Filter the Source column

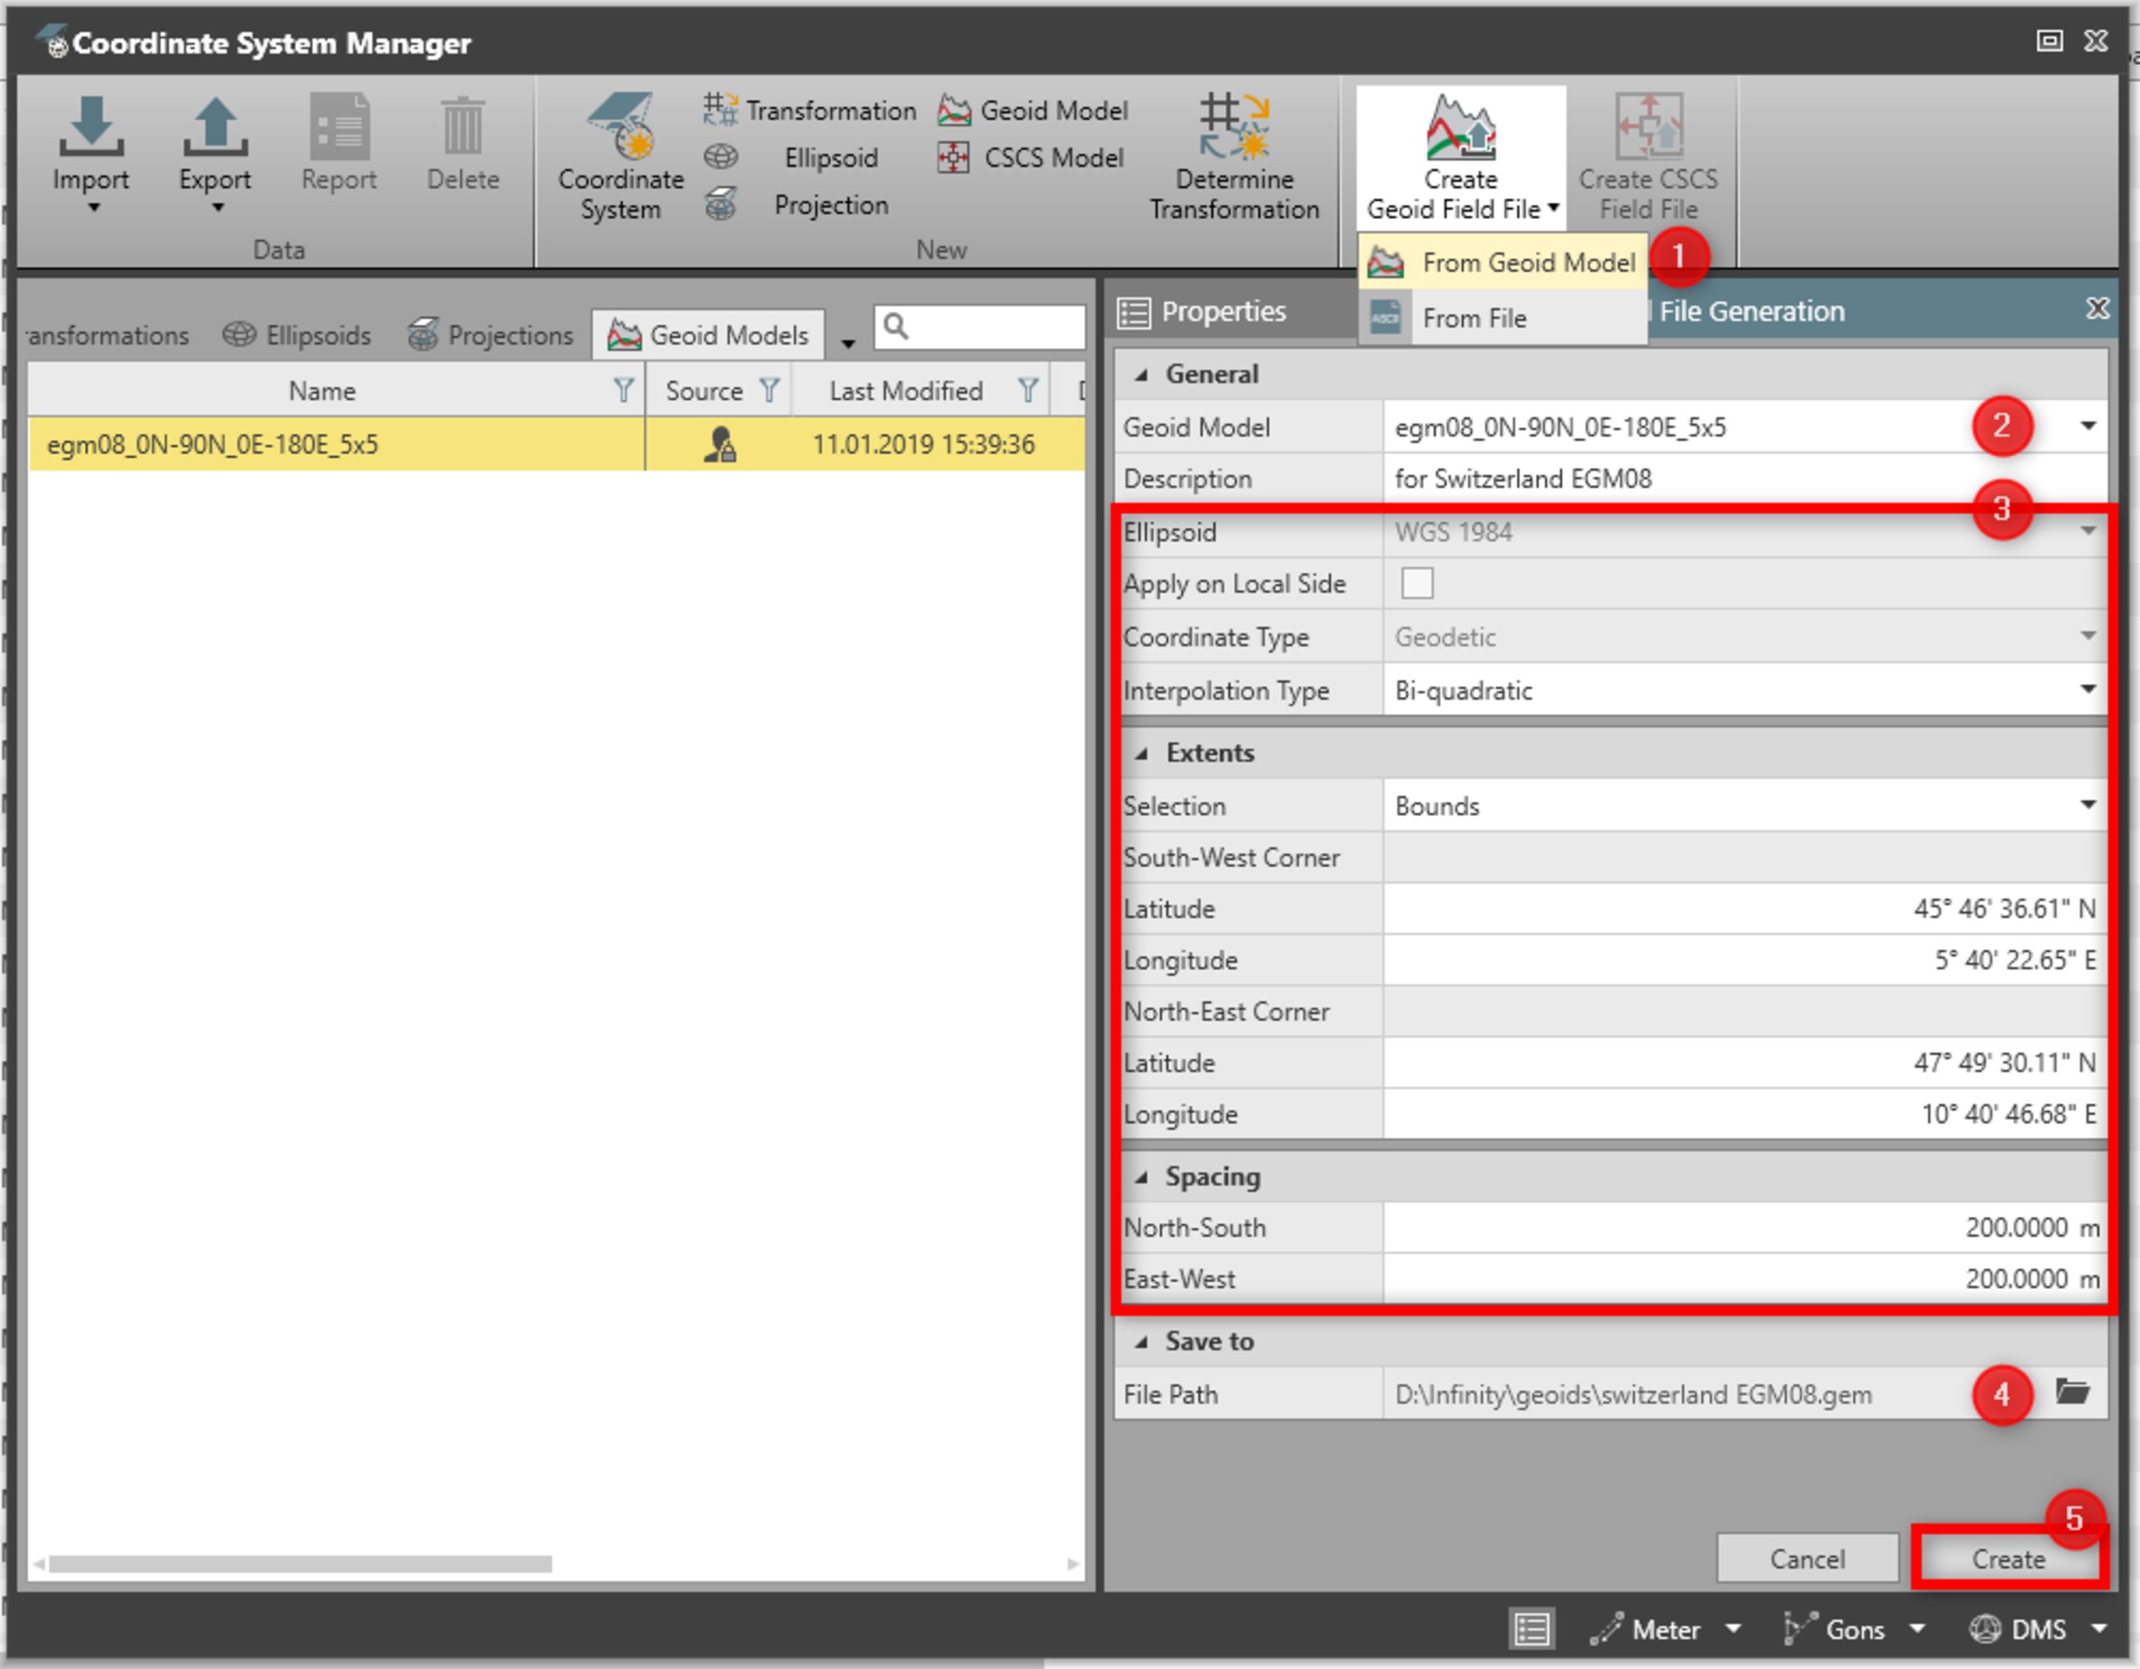tap(770, 391)
